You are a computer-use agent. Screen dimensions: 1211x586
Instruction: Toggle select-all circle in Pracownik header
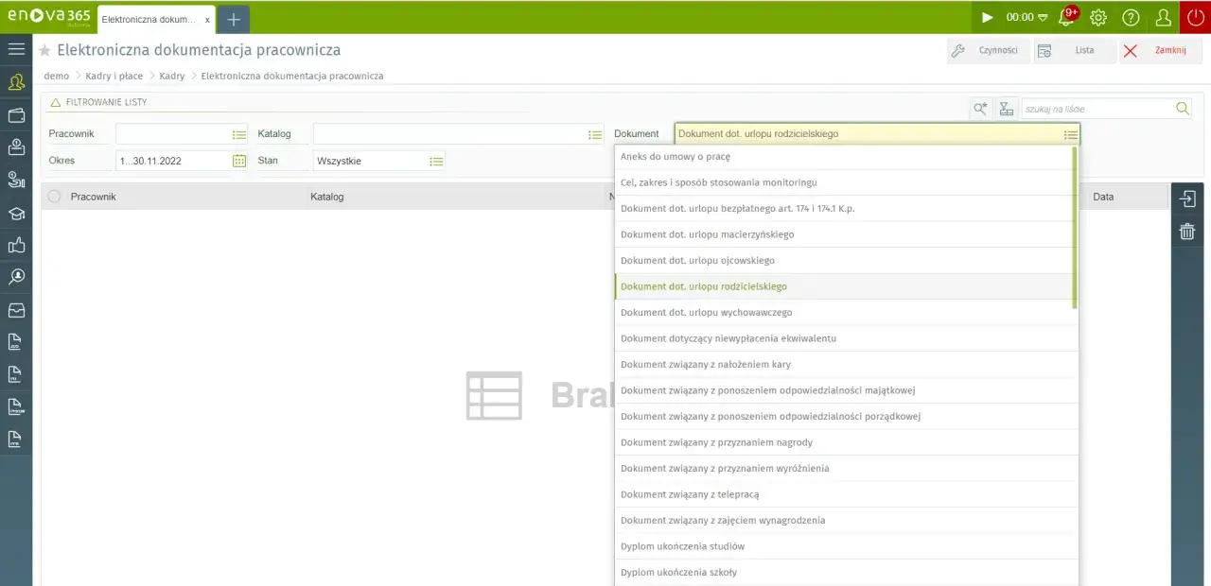point(54,197)
